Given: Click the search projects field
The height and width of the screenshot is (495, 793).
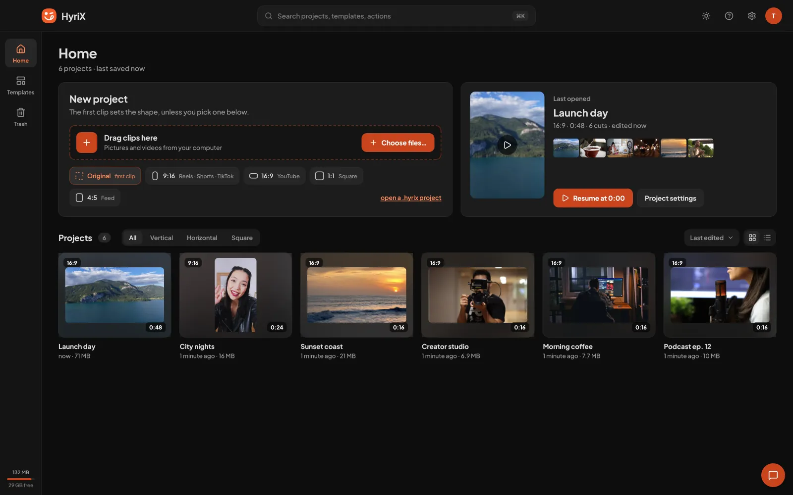Looking at the screenshot, I should (x=396, y=16).
